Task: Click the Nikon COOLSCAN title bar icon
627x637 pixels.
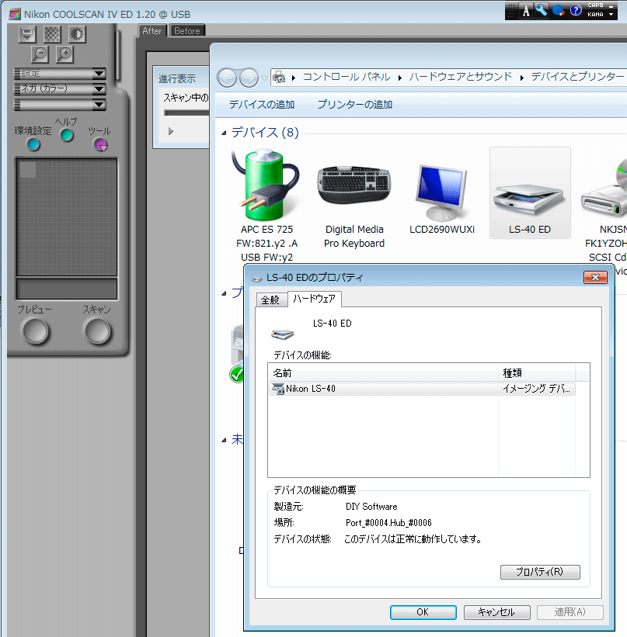Action: coord(15,14)
